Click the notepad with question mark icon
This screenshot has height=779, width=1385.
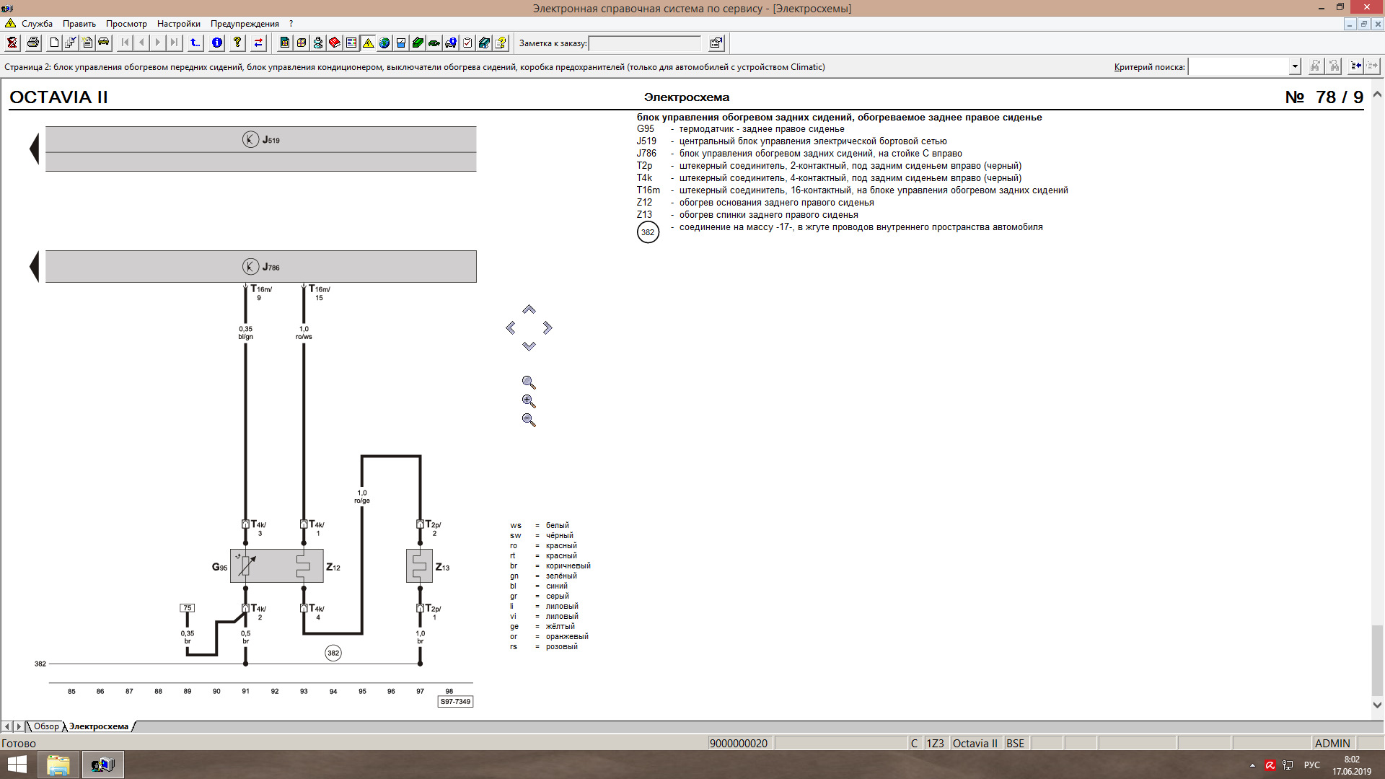[x=501, y=43]
